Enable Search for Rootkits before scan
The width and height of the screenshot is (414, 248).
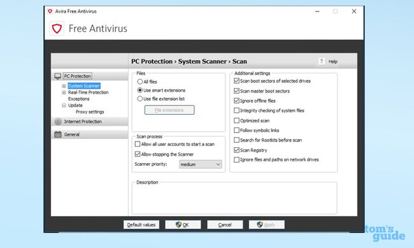(x=236, y=140)
